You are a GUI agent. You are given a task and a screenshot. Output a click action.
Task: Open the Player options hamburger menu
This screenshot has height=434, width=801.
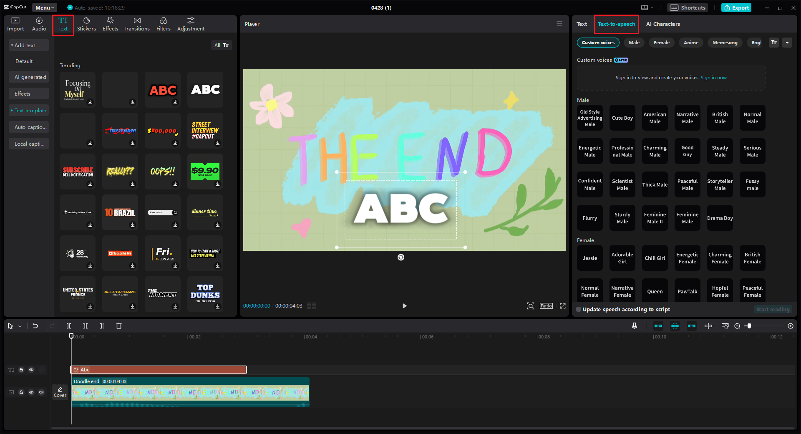(x=559, y=24)
